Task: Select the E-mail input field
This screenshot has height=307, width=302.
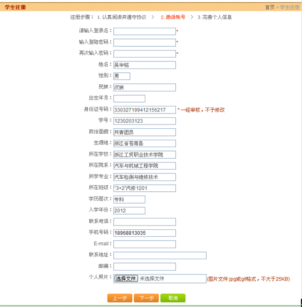Action: [x=145, y=244]
